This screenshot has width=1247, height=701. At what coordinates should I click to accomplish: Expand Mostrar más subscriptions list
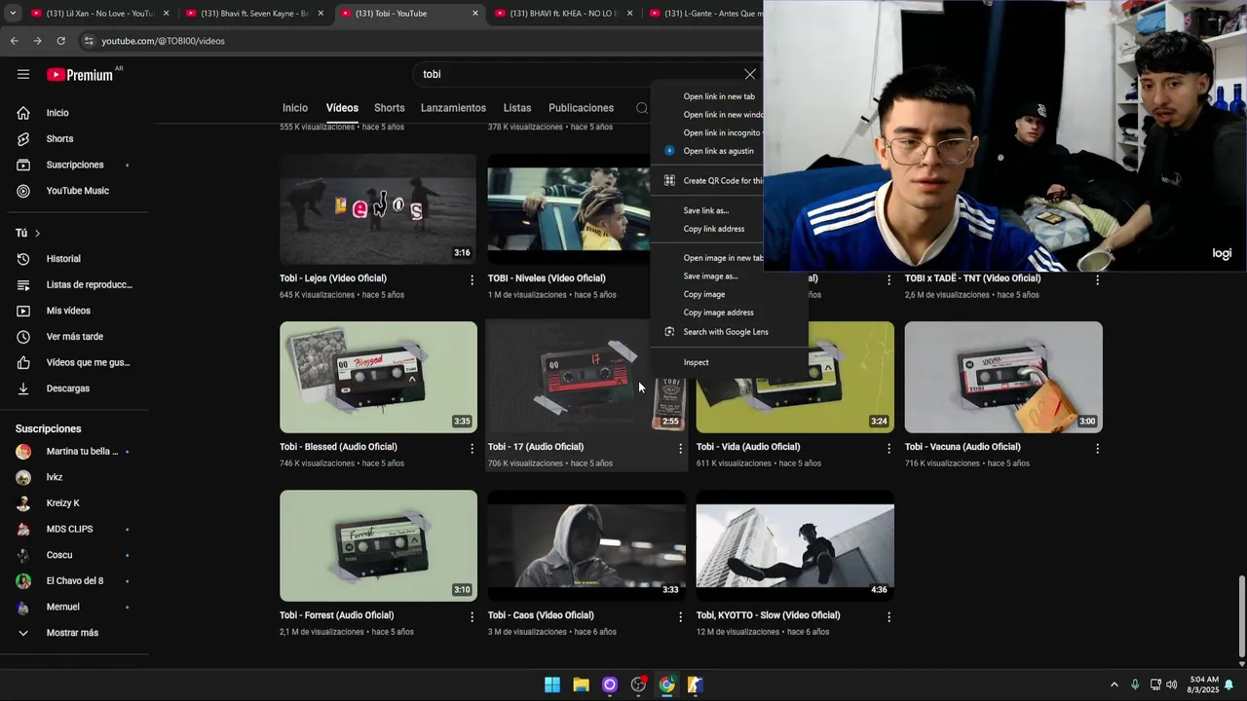[72, 633]
